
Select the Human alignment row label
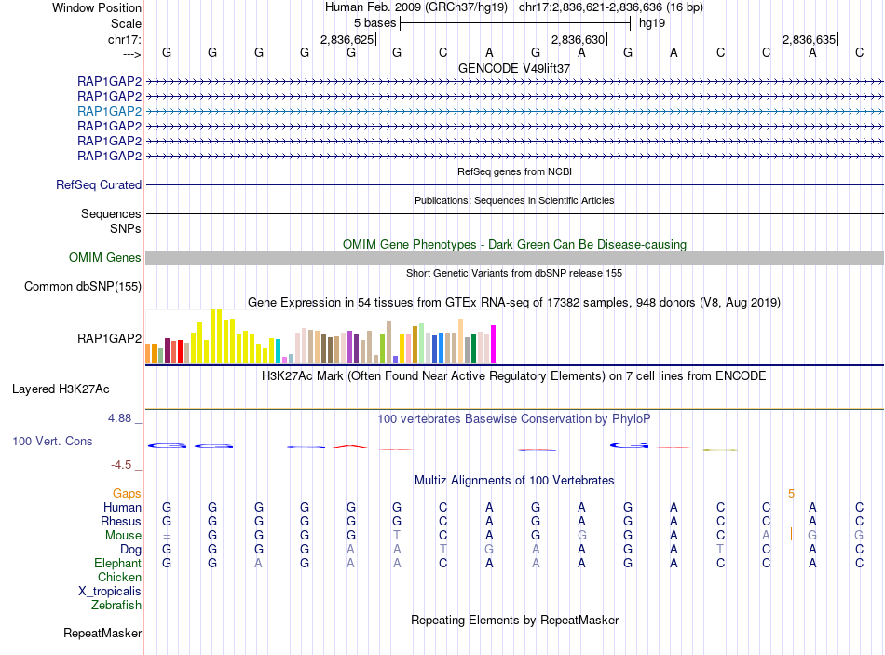tap(122, 507)
